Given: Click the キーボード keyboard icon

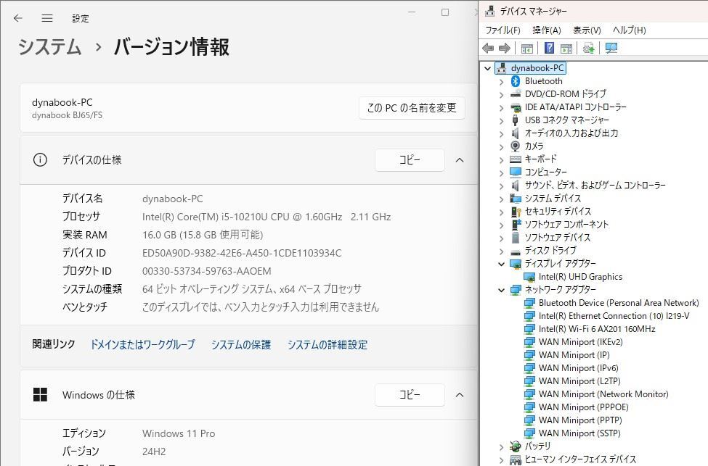Looking at the screenshot, I should pos(515,159).
